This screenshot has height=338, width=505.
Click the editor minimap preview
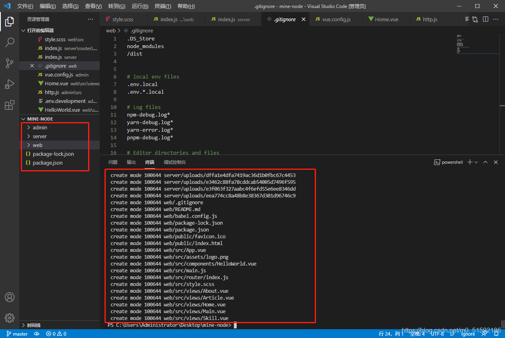pos(478,44)
